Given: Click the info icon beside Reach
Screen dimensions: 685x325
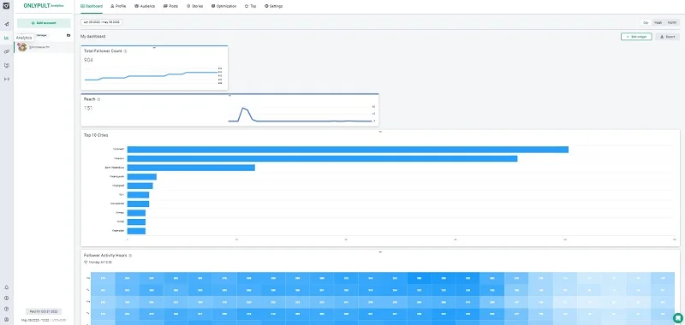Looking at the screenshot, I should 98,99.
